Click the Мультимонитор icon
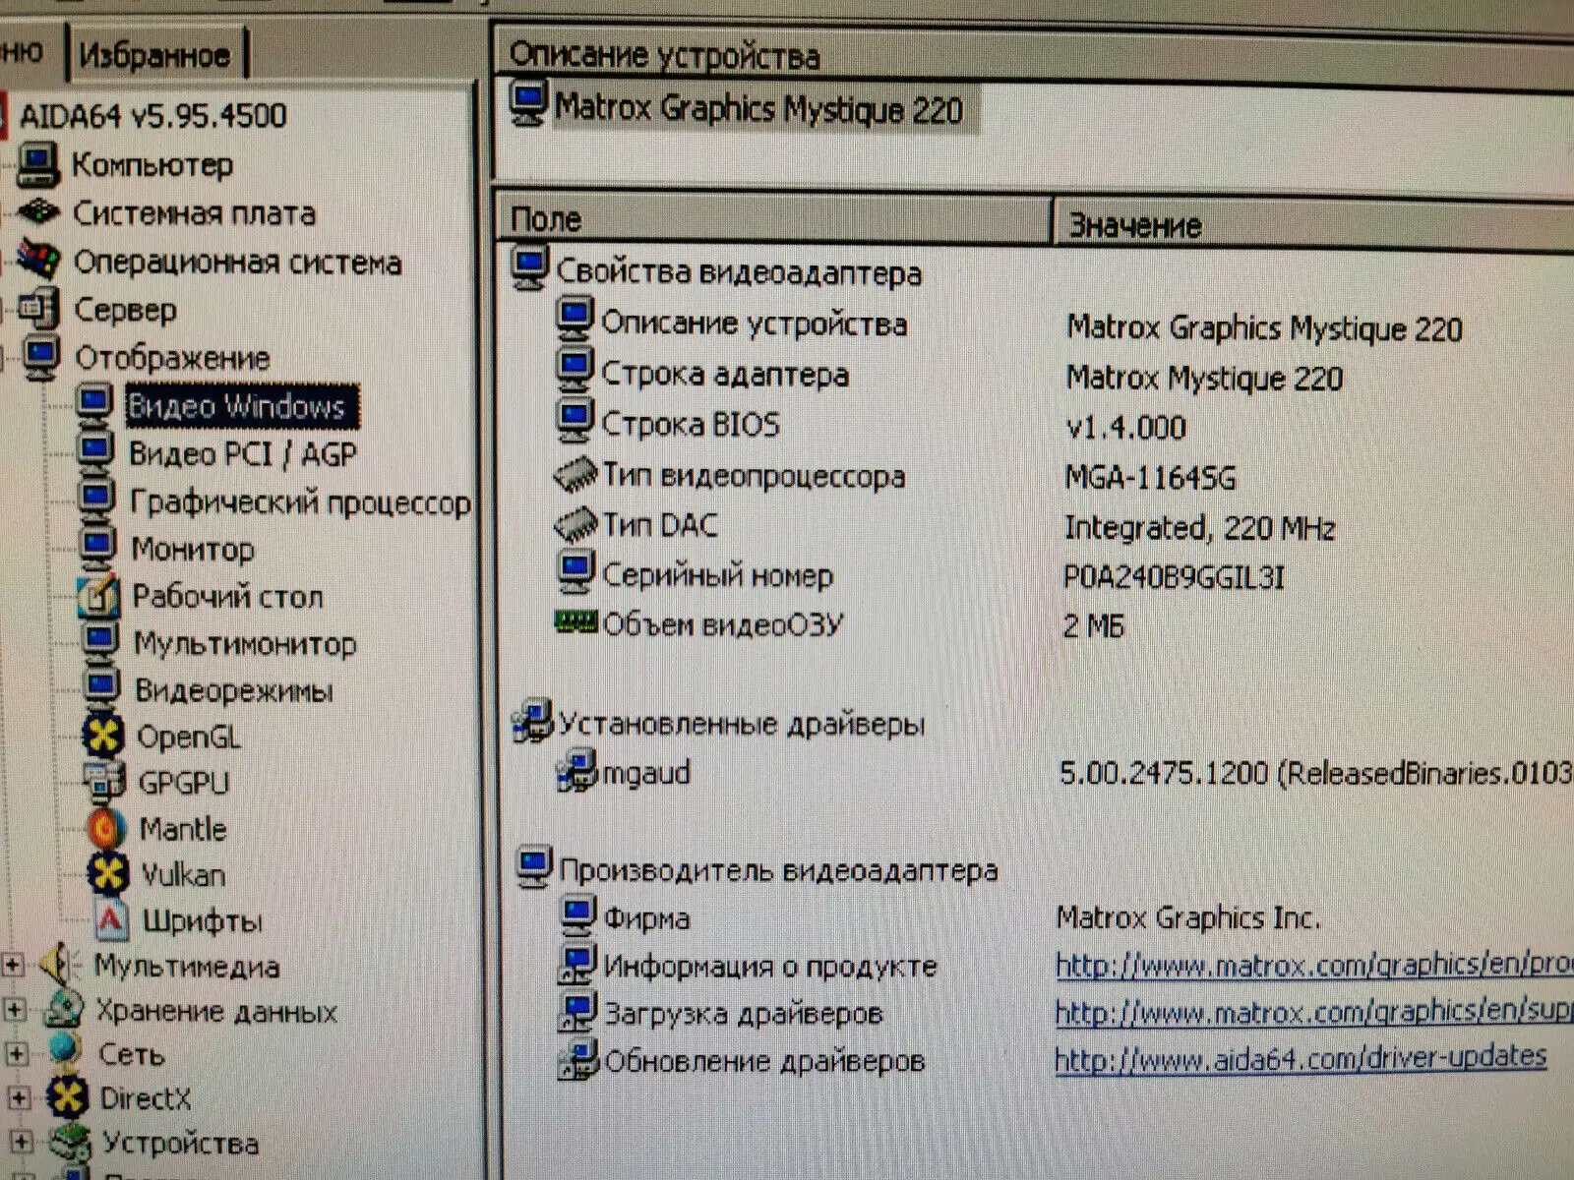The image size is (1574, 1180). pos(99,641)
